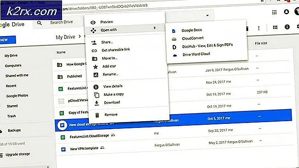Image resolution: width=299 pixels, height=168 pixels.
Task: Click the View details info icon
Action: [96, 87]
